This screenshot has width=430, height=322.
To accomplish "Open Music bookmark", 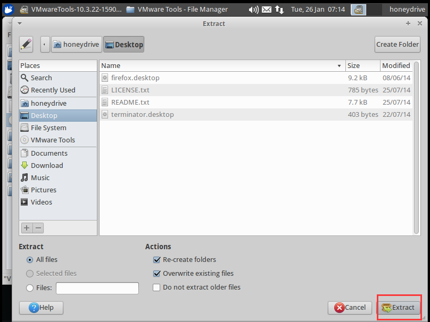I will [x=58, y=177].
